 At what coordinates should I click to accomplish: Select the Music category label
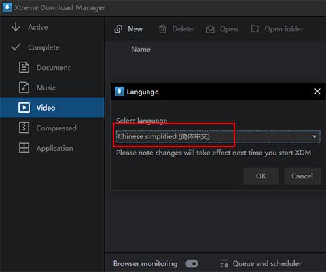coord(46,88)
